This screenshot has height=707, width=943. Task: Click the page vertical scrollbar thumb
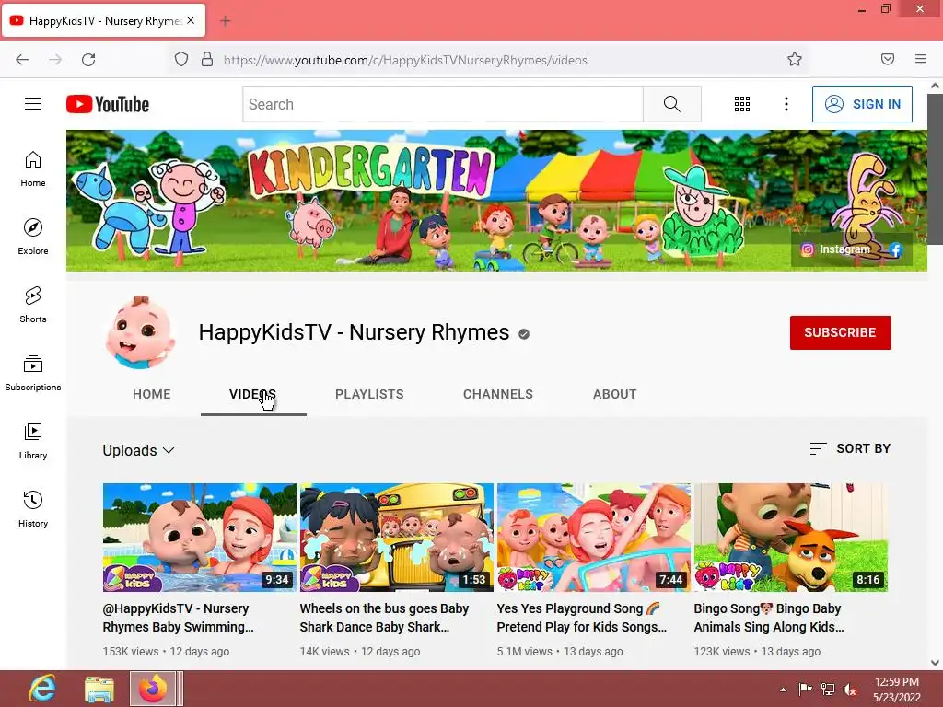(935, 169)
